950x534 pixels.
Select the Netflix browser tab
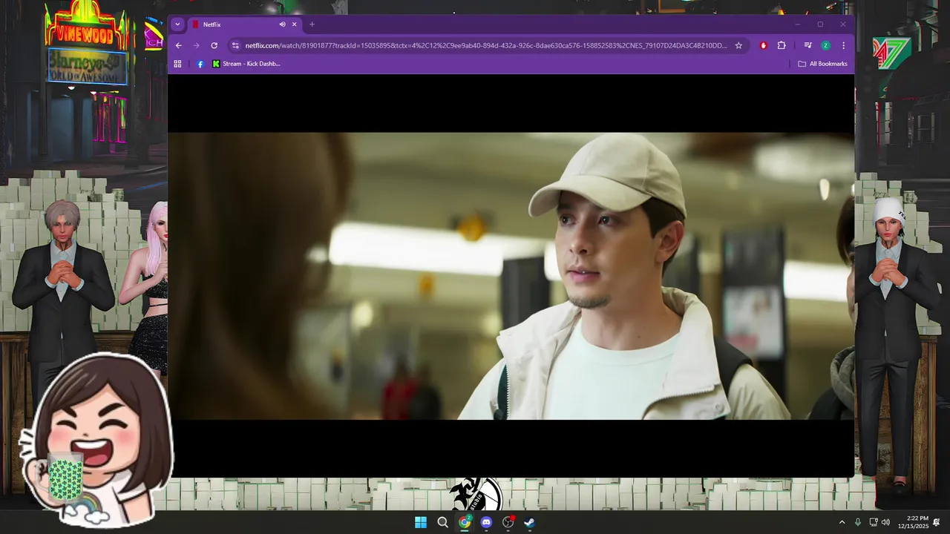[245, 24]
